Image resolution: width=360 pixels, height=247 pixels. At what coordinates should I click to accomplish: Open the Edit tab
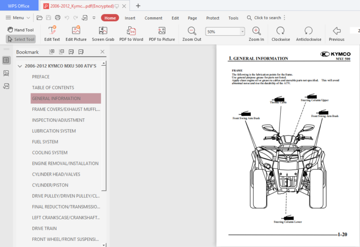[175, 18]
